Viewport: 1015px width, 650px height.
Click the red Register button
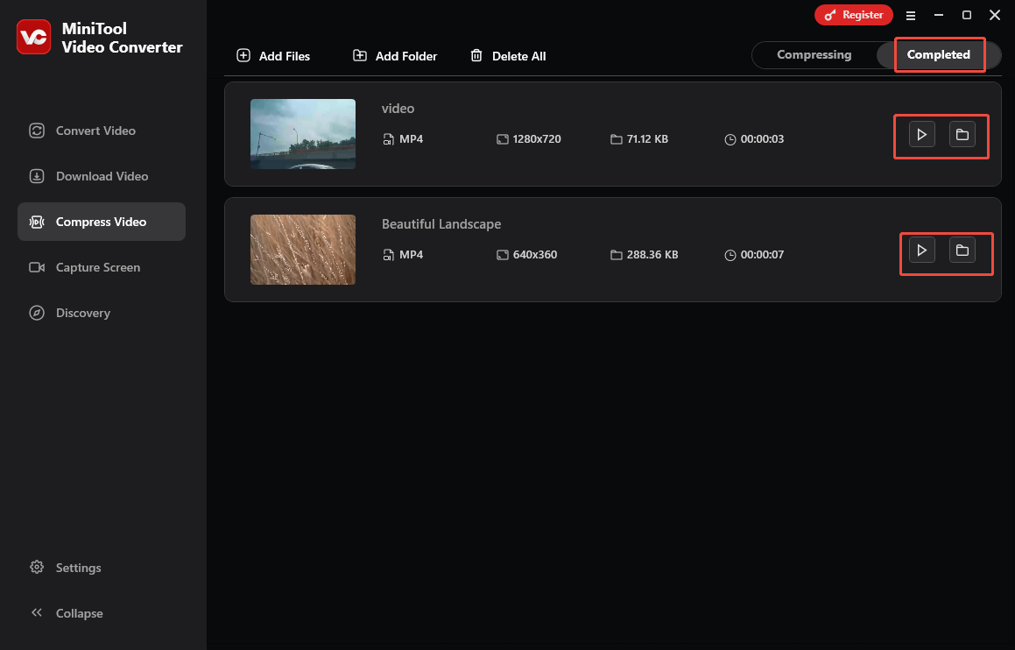coord(853,15)
